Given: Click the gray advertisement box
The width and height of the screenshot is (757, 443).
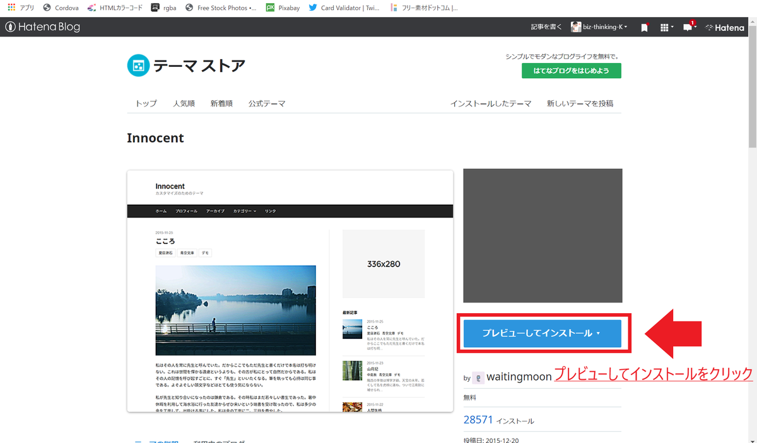Looking at the screenshot, I should coord(543,236).
